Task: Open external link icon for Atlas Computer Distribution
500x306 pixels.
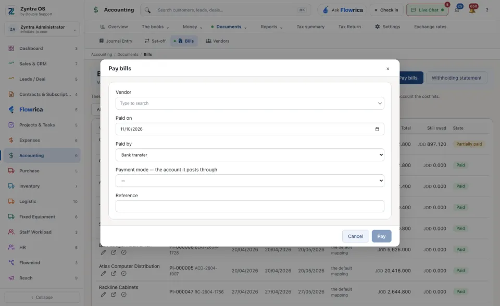Action: (x=114, y=274)
